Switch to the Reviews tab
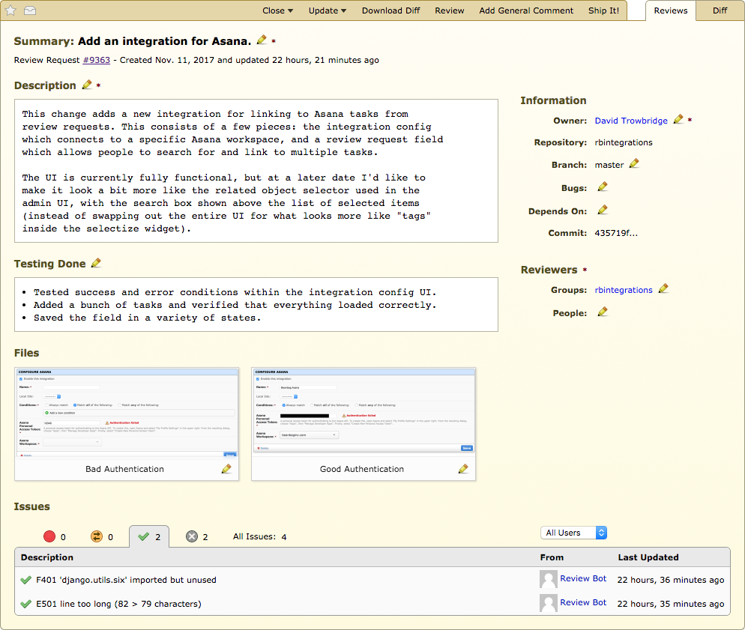Screen dimensions: 745x630 click(670, 10)
